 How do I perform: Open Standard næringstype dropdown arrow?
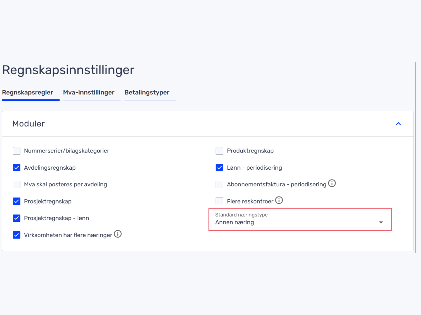tap(381, 222)
